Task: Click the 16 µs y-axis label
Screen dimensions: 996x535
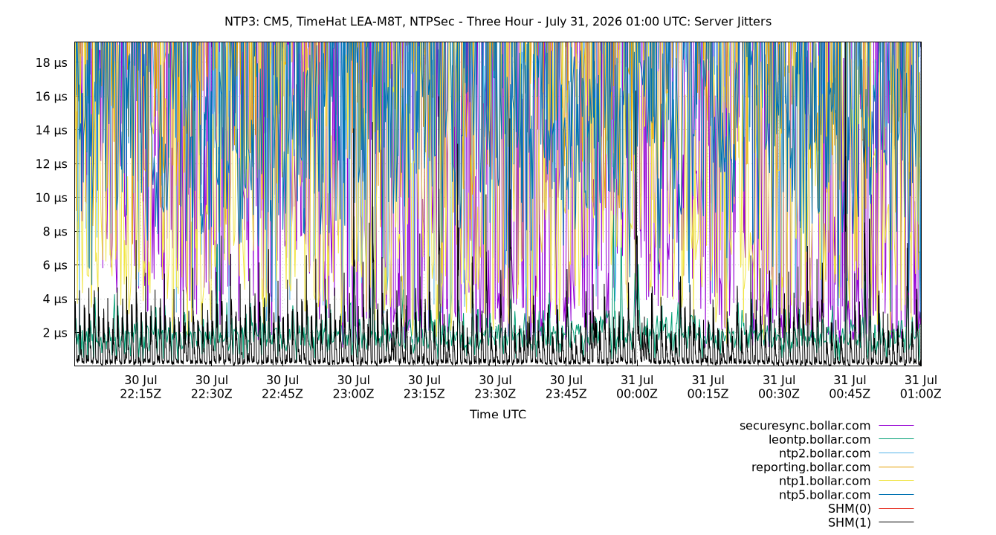Action: [x=51, y=97]
